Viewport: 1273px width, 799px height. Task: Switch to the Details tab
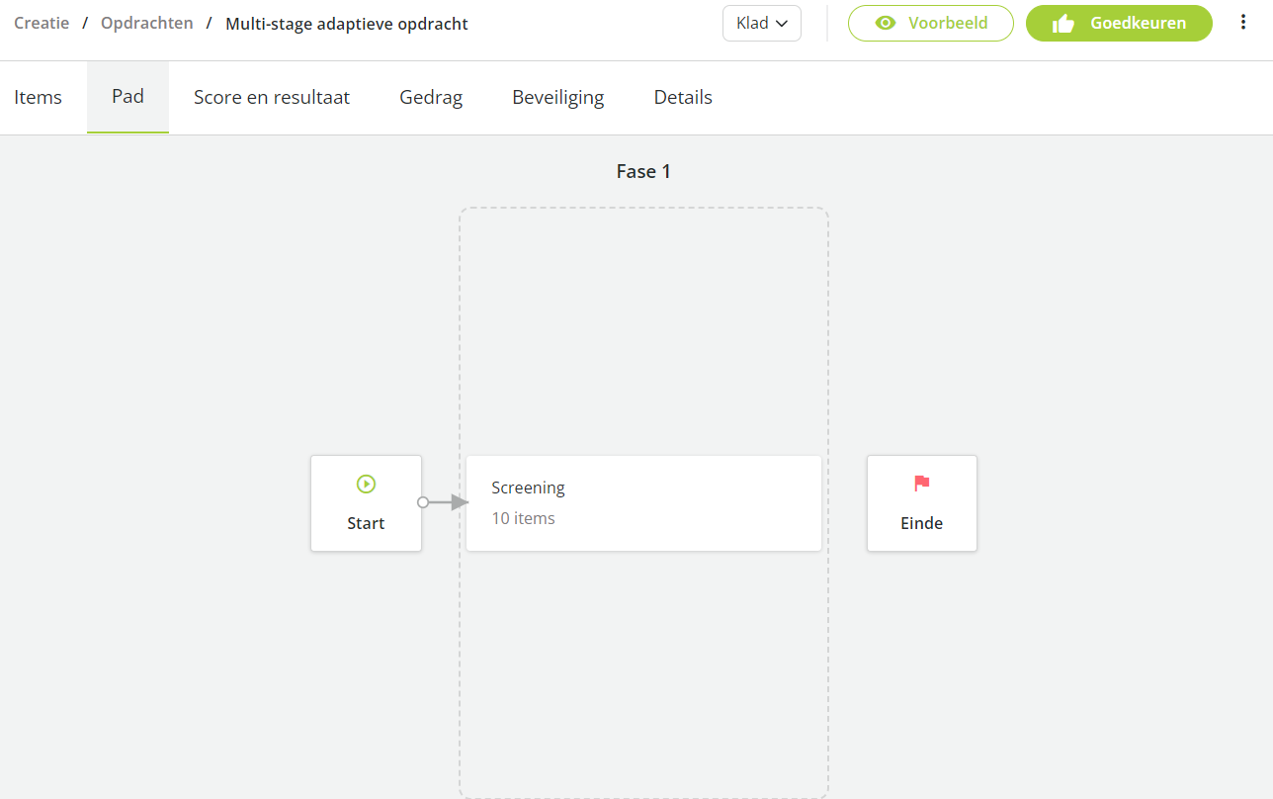click(683, 97)
